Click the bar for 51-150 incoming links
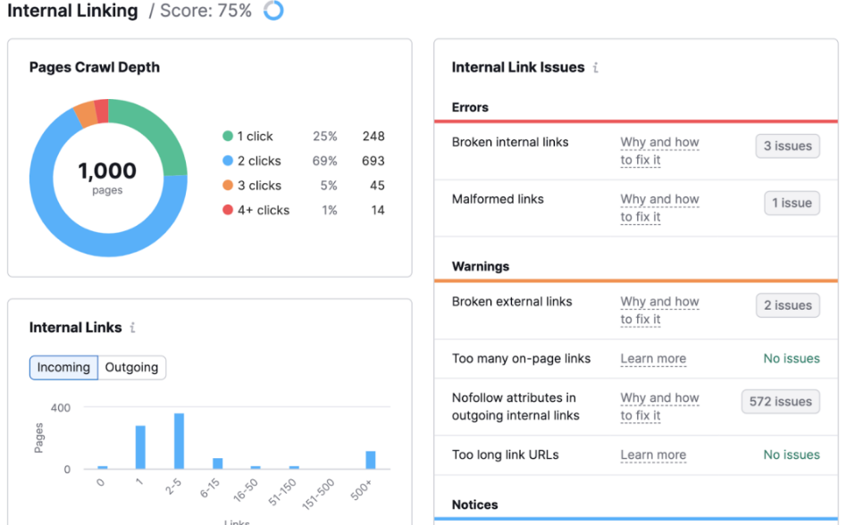Screen dimensions: 846x525 tap(294, 467)
